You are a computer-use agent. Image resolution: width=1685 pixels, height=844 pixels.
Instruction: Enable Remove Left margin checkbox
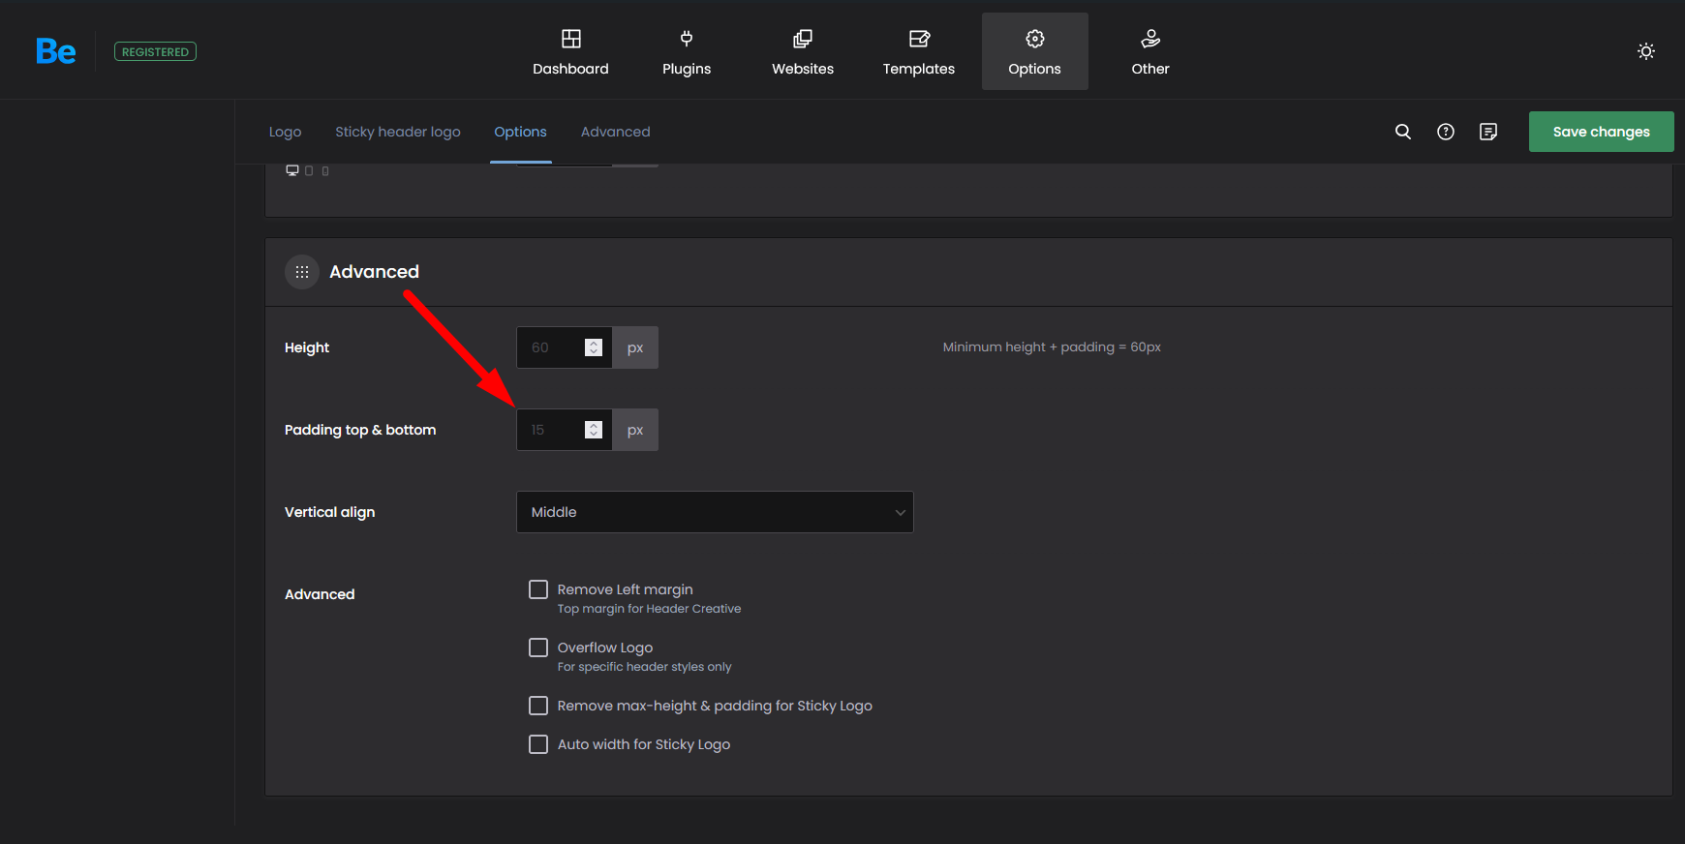coord(538,589)
